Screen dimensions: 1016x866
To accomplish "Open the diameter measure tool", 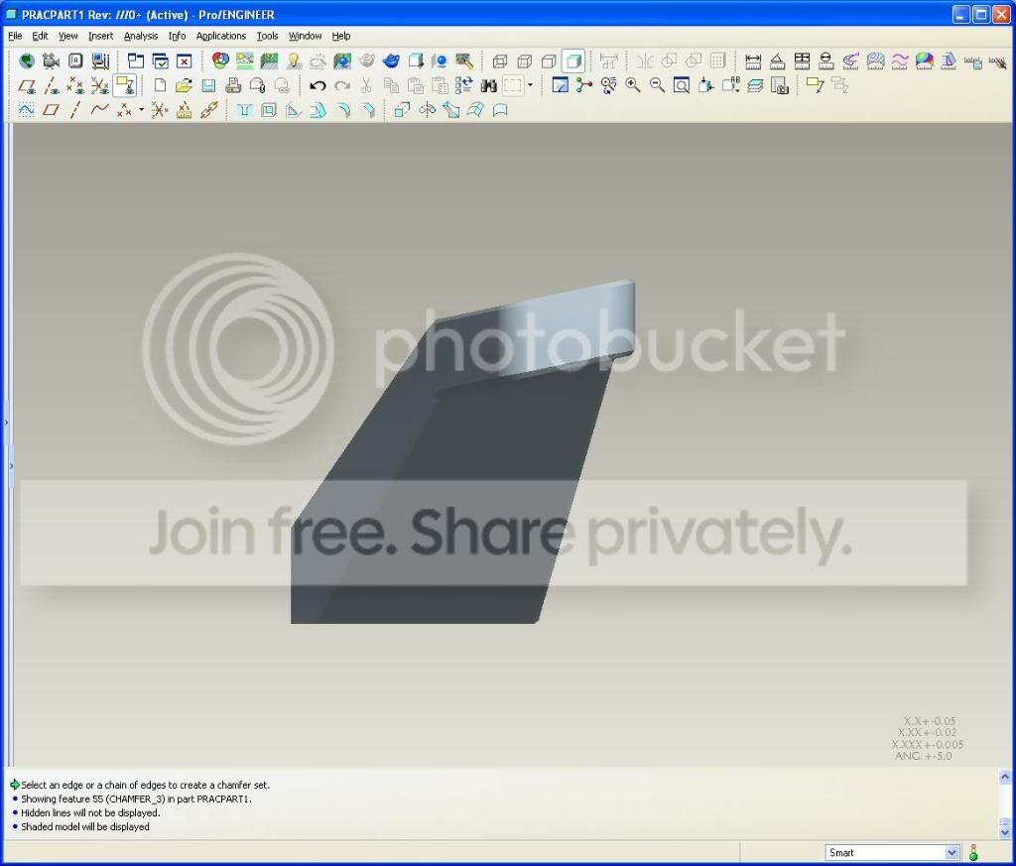I will pos(826,62).
